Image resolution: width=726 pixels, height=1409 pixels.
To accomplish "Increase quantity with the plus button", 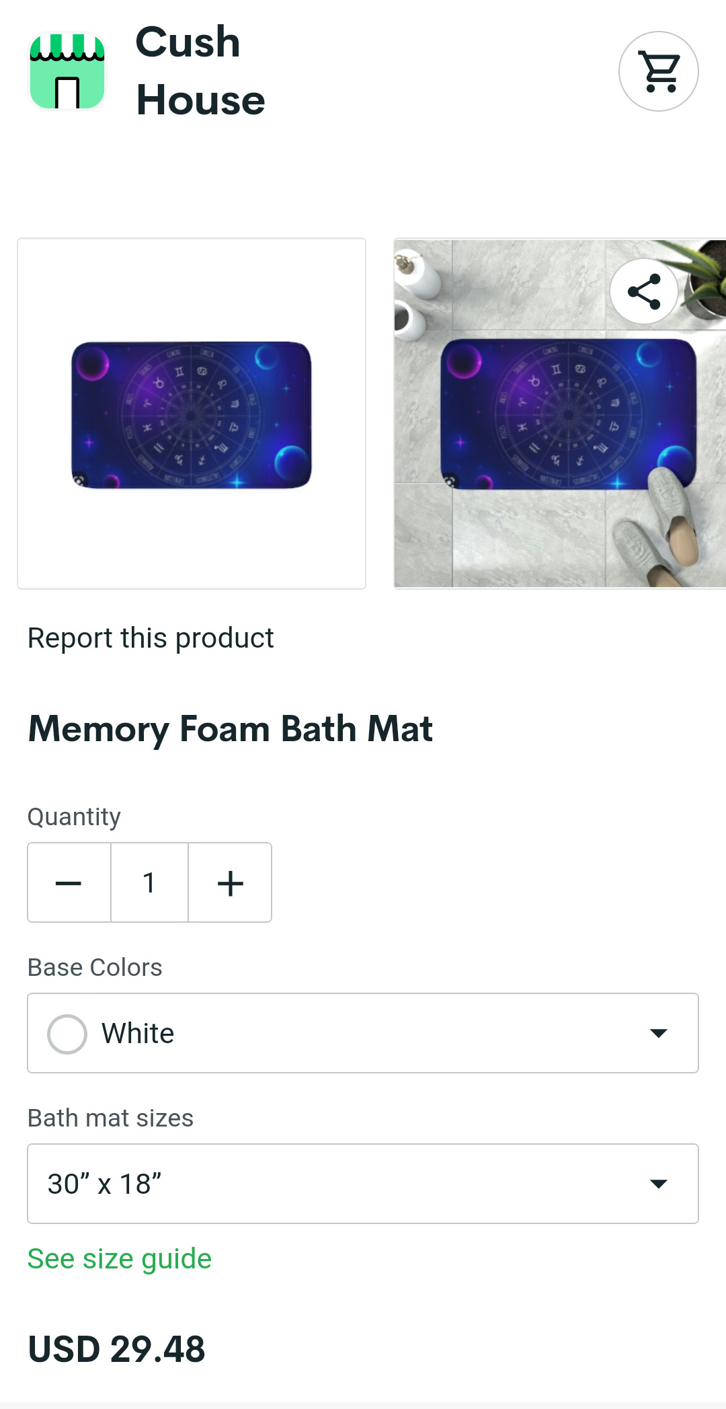I will pyautogui.click(x=230, y=882).
